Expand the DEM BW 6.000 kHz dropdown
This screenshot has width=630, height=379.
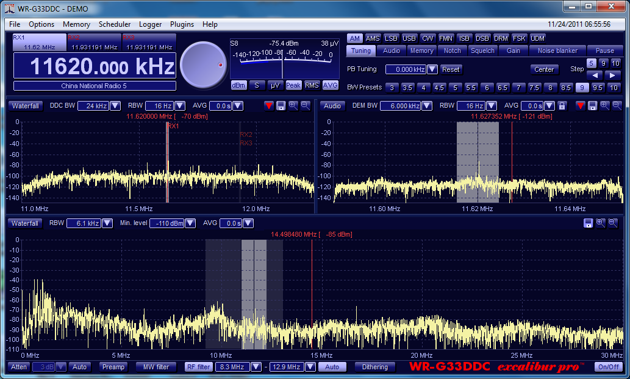coord(426,106)
